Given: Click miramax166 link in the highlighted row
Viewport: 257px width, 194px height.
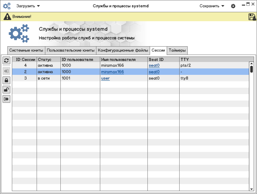Looking at the screenshot, I should (112, 72).
